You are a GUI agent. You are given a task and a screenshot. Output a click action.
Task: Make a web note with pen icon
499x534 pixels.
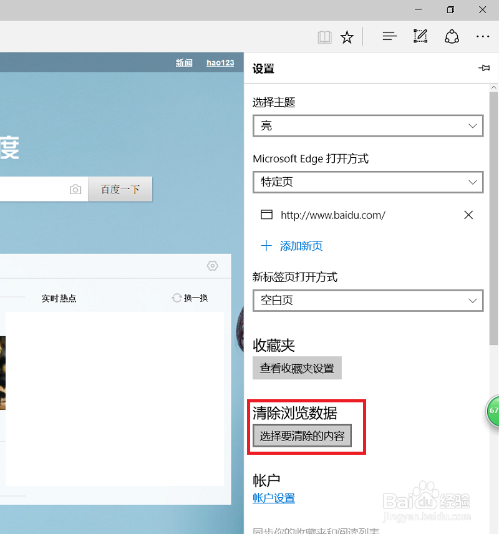click(x=420, y=36)
